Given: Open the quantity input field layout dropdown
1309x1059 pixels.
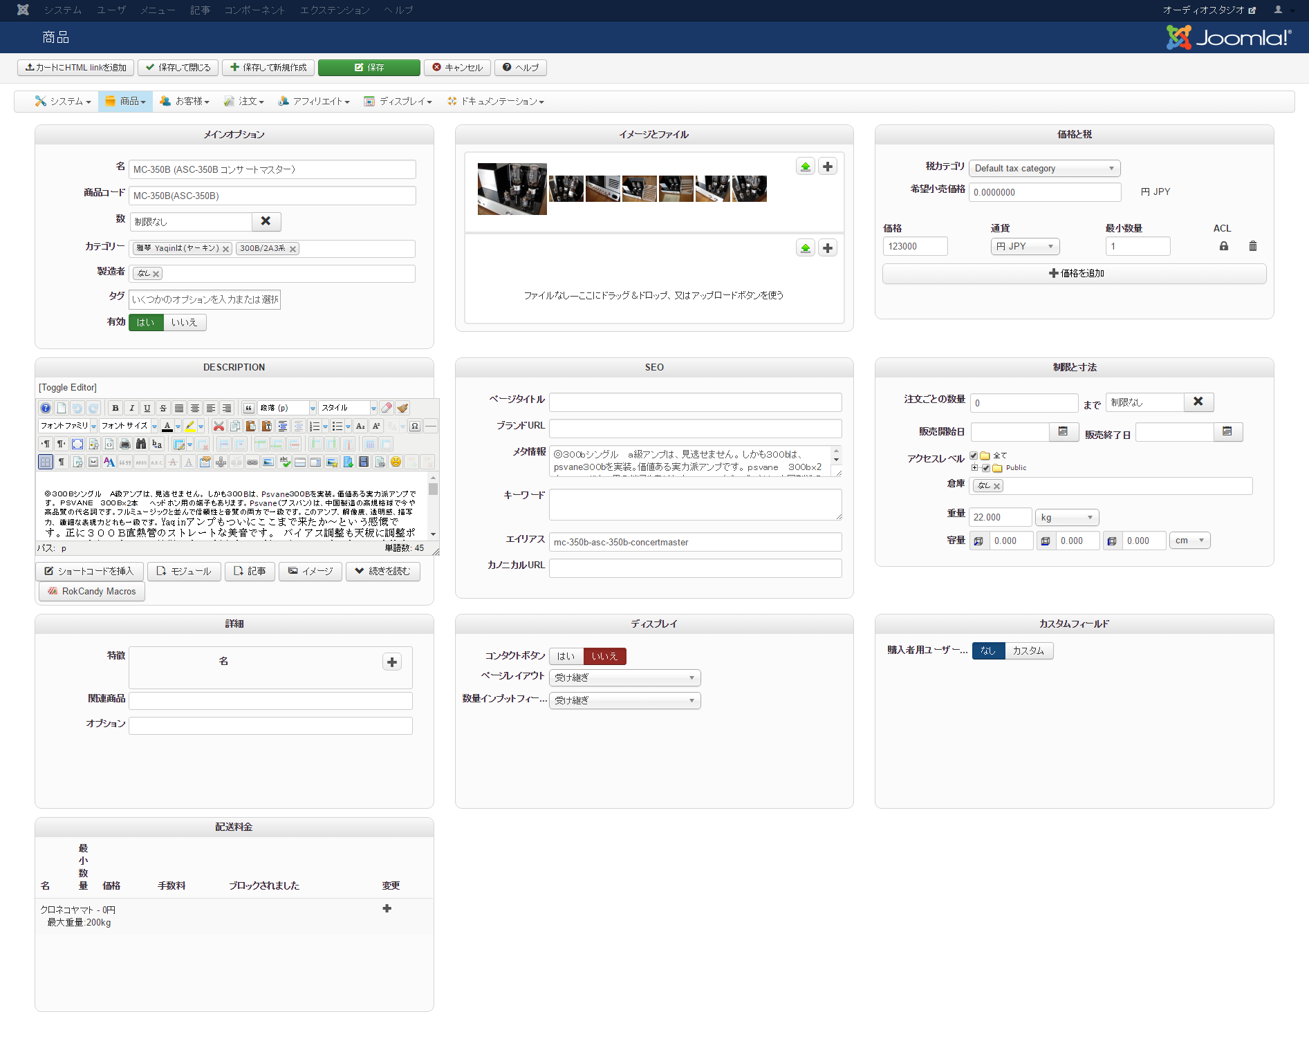Looking at the screenshot, I should (x=625, y=700).
